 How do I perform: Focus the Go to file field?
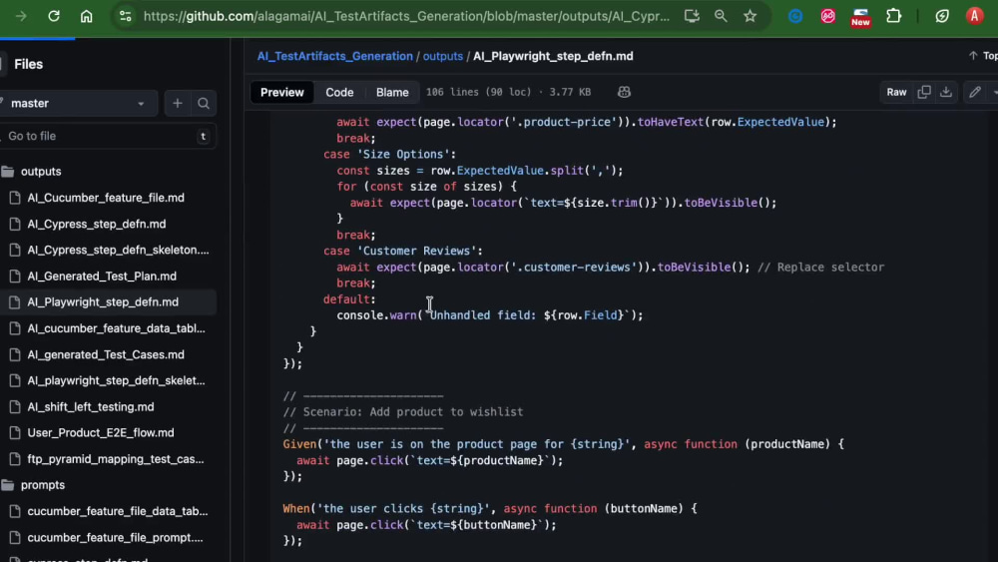107,136
